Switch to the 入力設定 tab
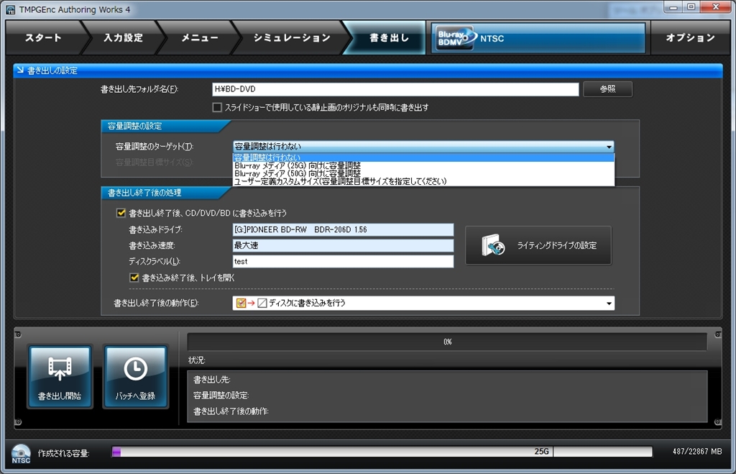The image size is (736, 474). pos(123,37)
